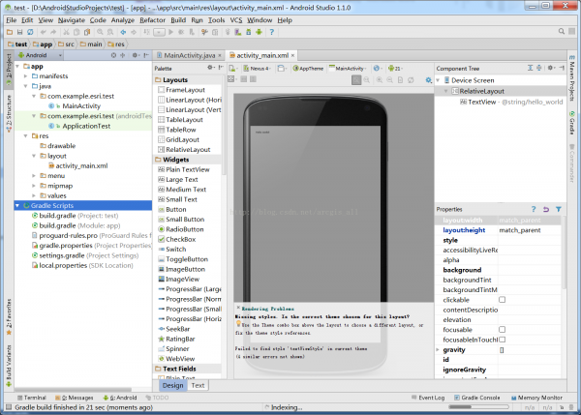Click the res breadcrumb in navigation bar
Image resolution: width=581 pixels, height=415 pixels.
tap(116, 44)
